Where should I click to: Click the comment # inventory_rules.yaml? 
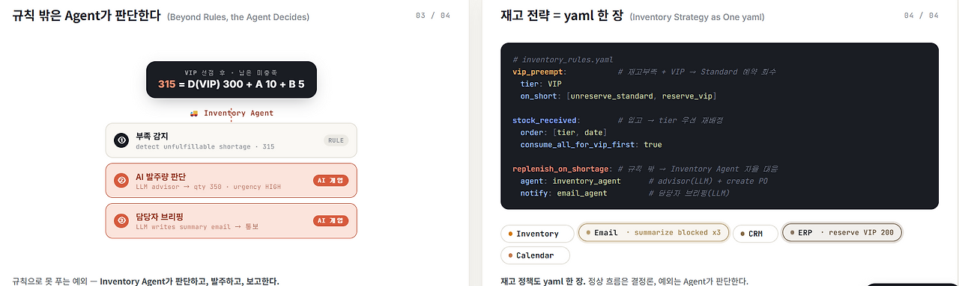(563, 60)
